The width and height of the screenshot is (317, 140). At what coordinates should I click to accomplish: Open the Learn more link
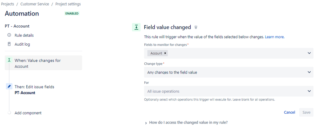coord(274,37)
